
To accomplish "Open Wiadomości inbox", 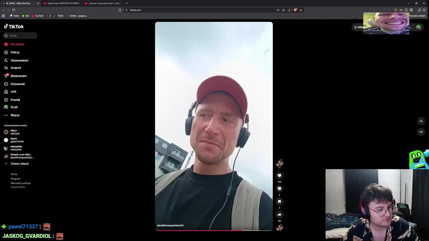I will click(18, 76).
